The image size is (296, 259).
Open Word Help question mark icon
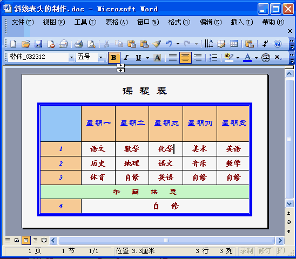[278, 44]
